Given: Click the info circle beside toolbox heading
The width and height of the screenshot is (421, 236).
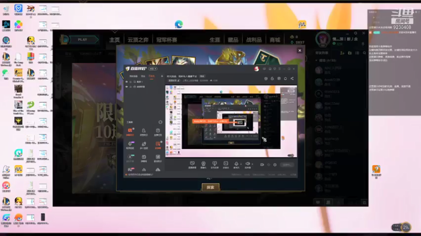Looking at the screenshot, I should (161, 122).
